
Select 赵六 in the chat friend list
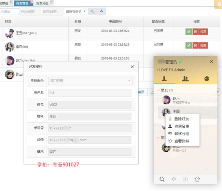click(x=188, y=100)
